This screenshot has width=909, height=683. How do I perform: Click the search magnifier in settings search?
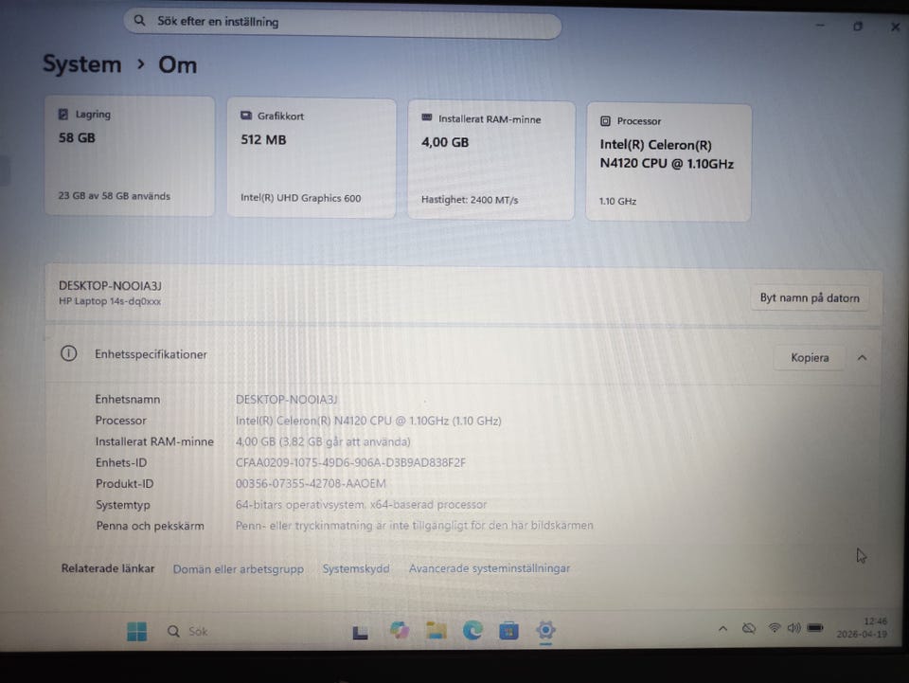(139, 20)
